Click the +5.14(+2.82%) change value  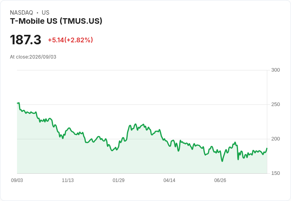point(70,40)
